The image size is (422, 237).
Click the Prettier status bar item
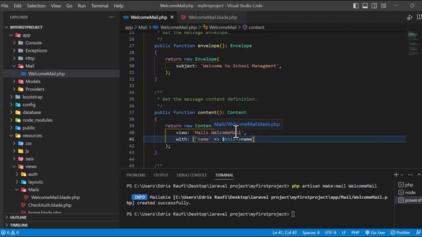(400, 232)
